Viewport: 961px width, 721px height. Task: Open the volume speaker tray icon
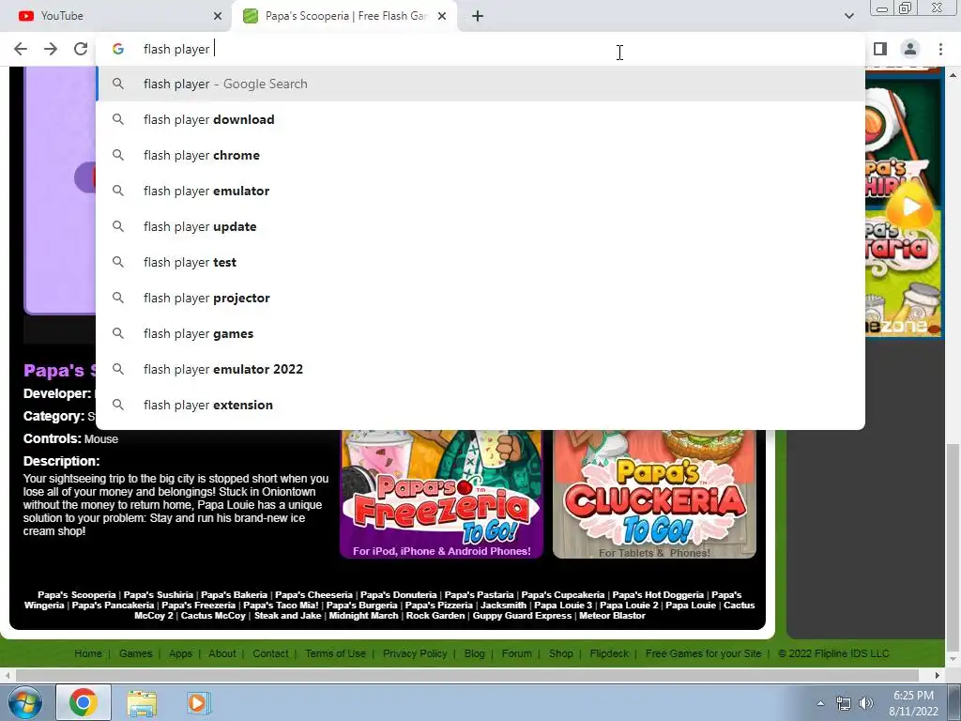865,703
